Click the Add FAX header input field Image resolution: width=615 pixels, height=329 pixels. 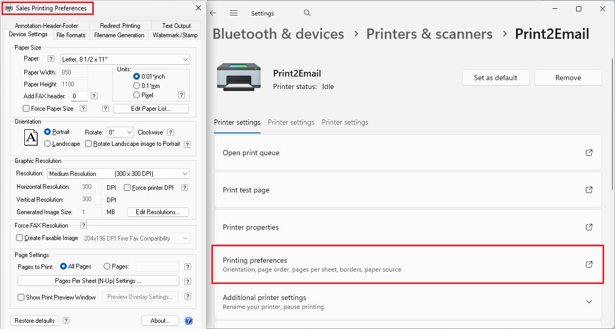click(x=80, y=96)
